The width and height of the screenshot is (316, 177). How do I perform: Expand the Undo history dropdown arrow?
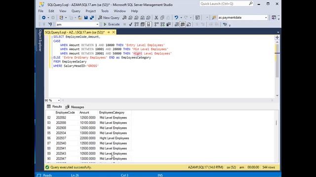click(x=181, y=18)
